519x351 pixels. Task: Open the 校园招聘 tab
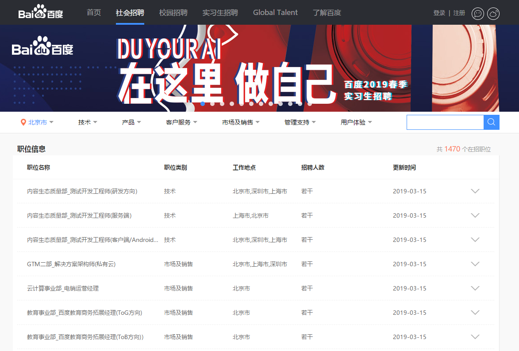coord(173,12)
